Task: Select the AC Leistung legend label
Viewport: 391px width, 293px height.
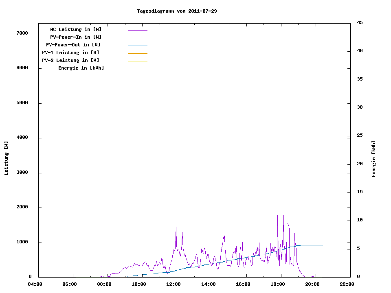Action: click(76, 29)
